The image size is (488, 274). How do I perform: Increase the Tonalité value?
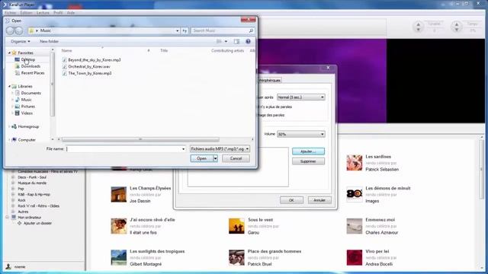pos(419,24)
